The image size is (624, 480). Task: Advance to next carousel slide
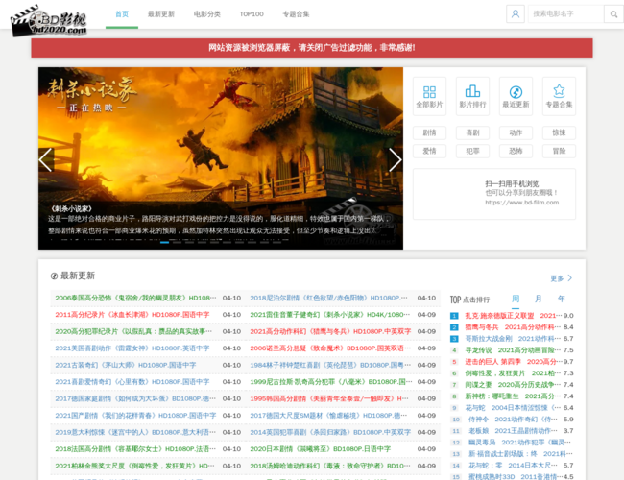click(x=396, y=159)
